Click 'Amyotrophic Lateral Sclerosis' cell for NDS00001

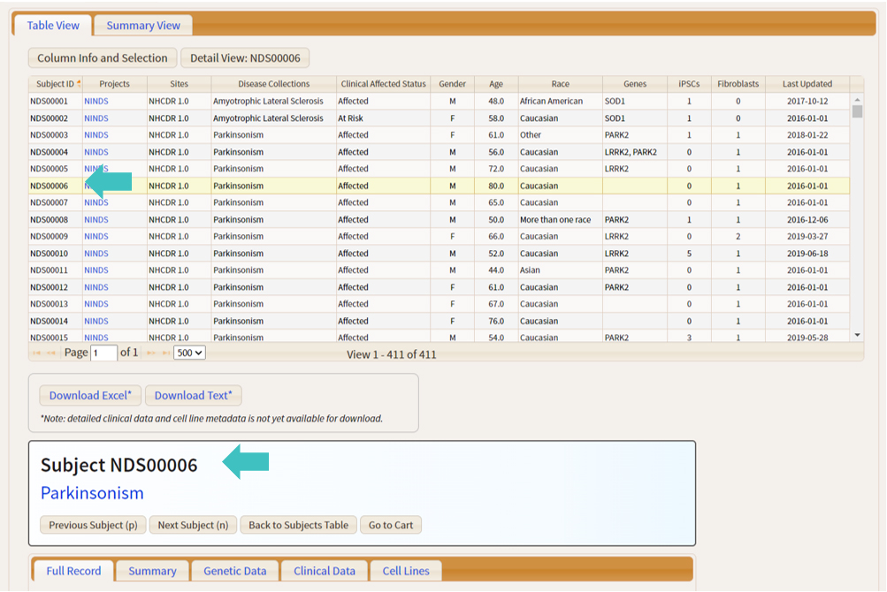[274, 102]
